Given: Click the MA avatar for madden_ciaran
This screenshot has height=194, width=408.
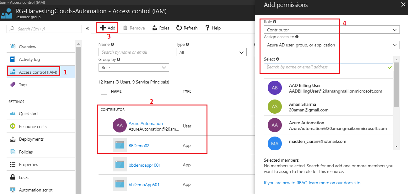Looking at the screenshot, I should (x=275, y=143).
